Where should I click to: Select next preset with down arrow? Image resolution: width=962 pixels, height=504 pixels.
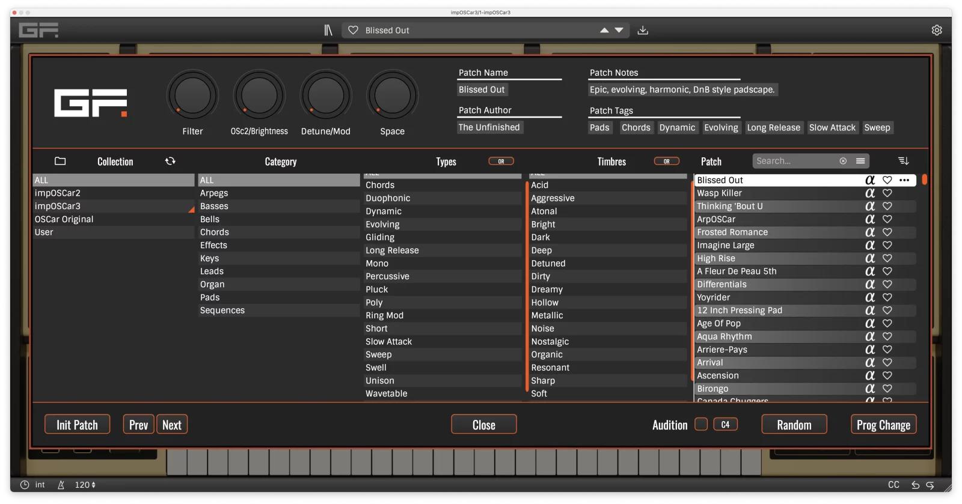(x=619, y=30)
